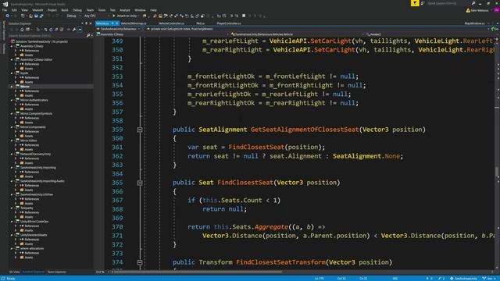Open the Build menu
The image size is (500, 281).
65,10
